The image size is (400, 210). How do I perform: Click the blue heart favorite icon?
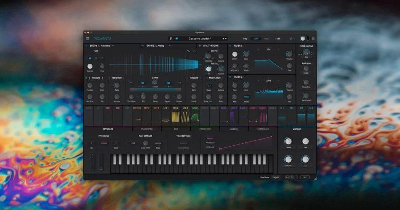(176, 39)
